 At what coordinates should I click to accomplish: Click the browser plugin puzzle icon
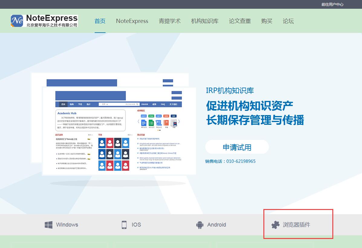pyautogui.click(x=275, y=225)
